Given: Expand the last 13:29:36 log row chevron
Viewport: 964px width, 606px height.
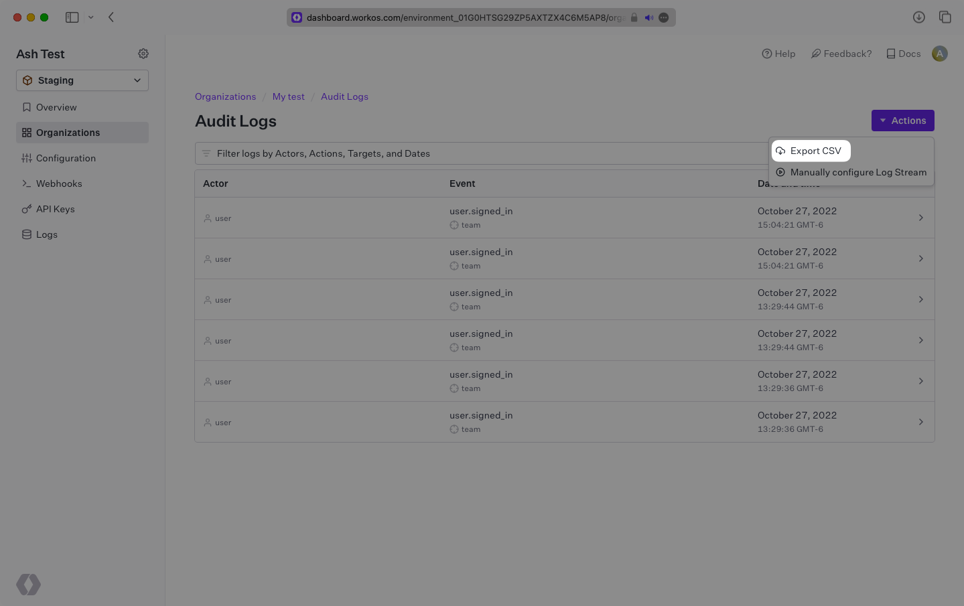Looking at the screenshot, I should coord(920,422).
